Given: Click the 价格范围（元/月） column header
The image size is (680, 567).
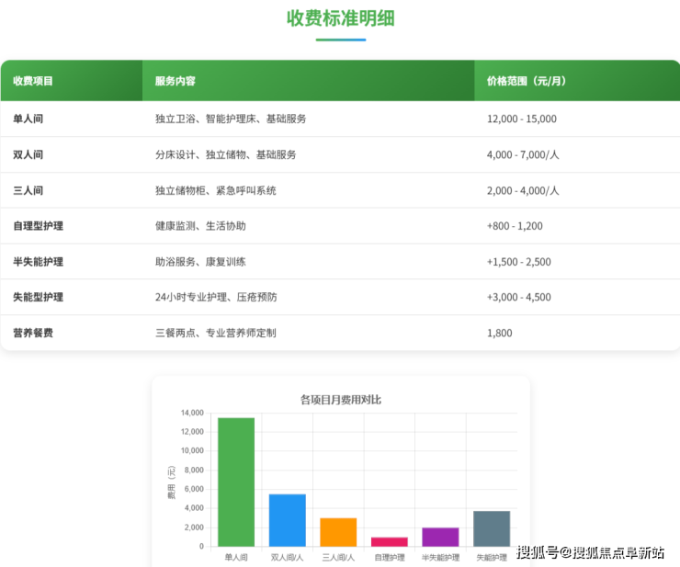Looking at the screenshot, I should point(527,81).
